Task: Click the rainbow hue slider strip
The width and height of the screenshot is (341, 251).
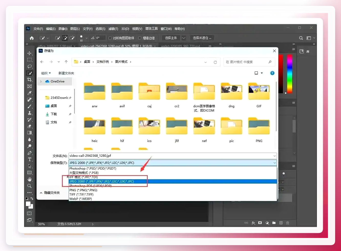Action: pos(290,74)
